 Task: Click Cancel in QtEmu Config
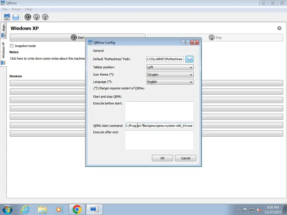[x=186, y=158]
